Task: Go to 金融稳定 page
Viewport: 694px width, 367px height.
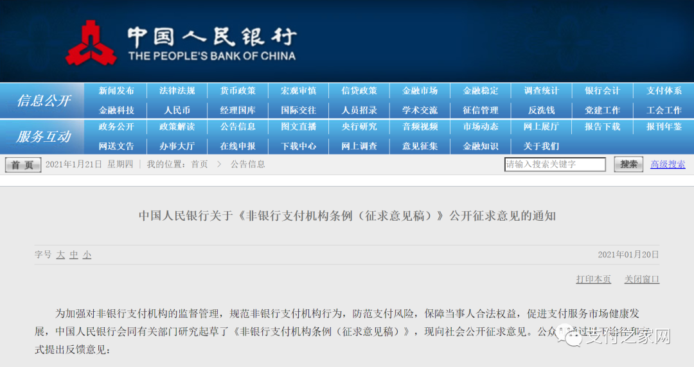Action: point(481,90)
